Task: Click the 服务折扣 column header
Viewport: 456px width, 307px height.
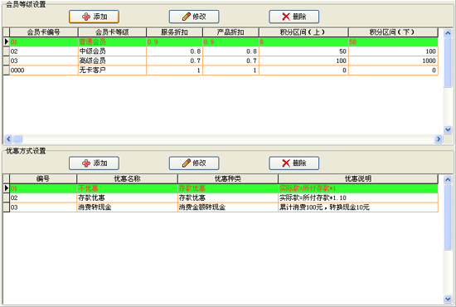Action: (174, 32)
